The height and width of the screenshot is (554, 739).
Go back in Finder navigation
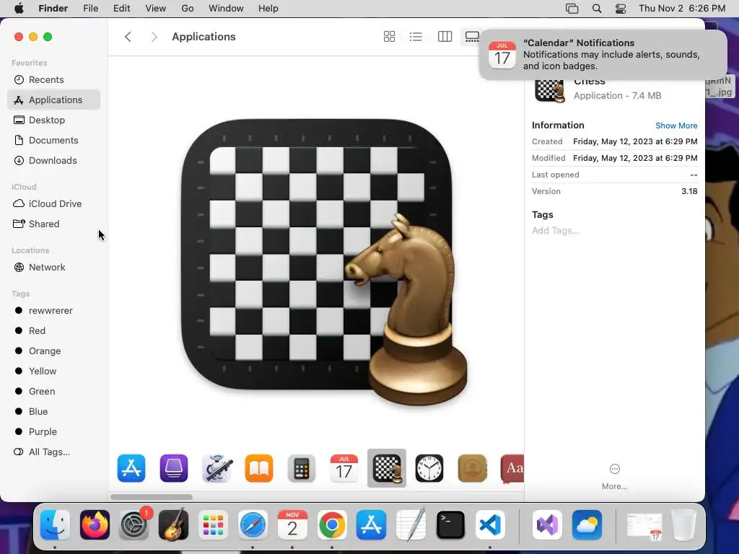pos(128,37)
